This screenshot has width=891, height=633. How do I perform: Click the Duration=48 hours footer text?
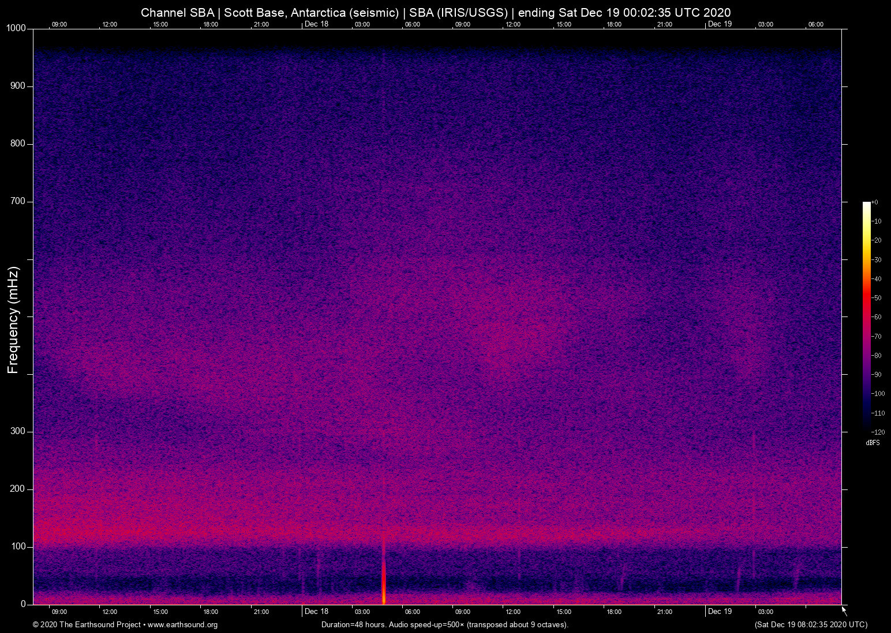pos(444,625)
